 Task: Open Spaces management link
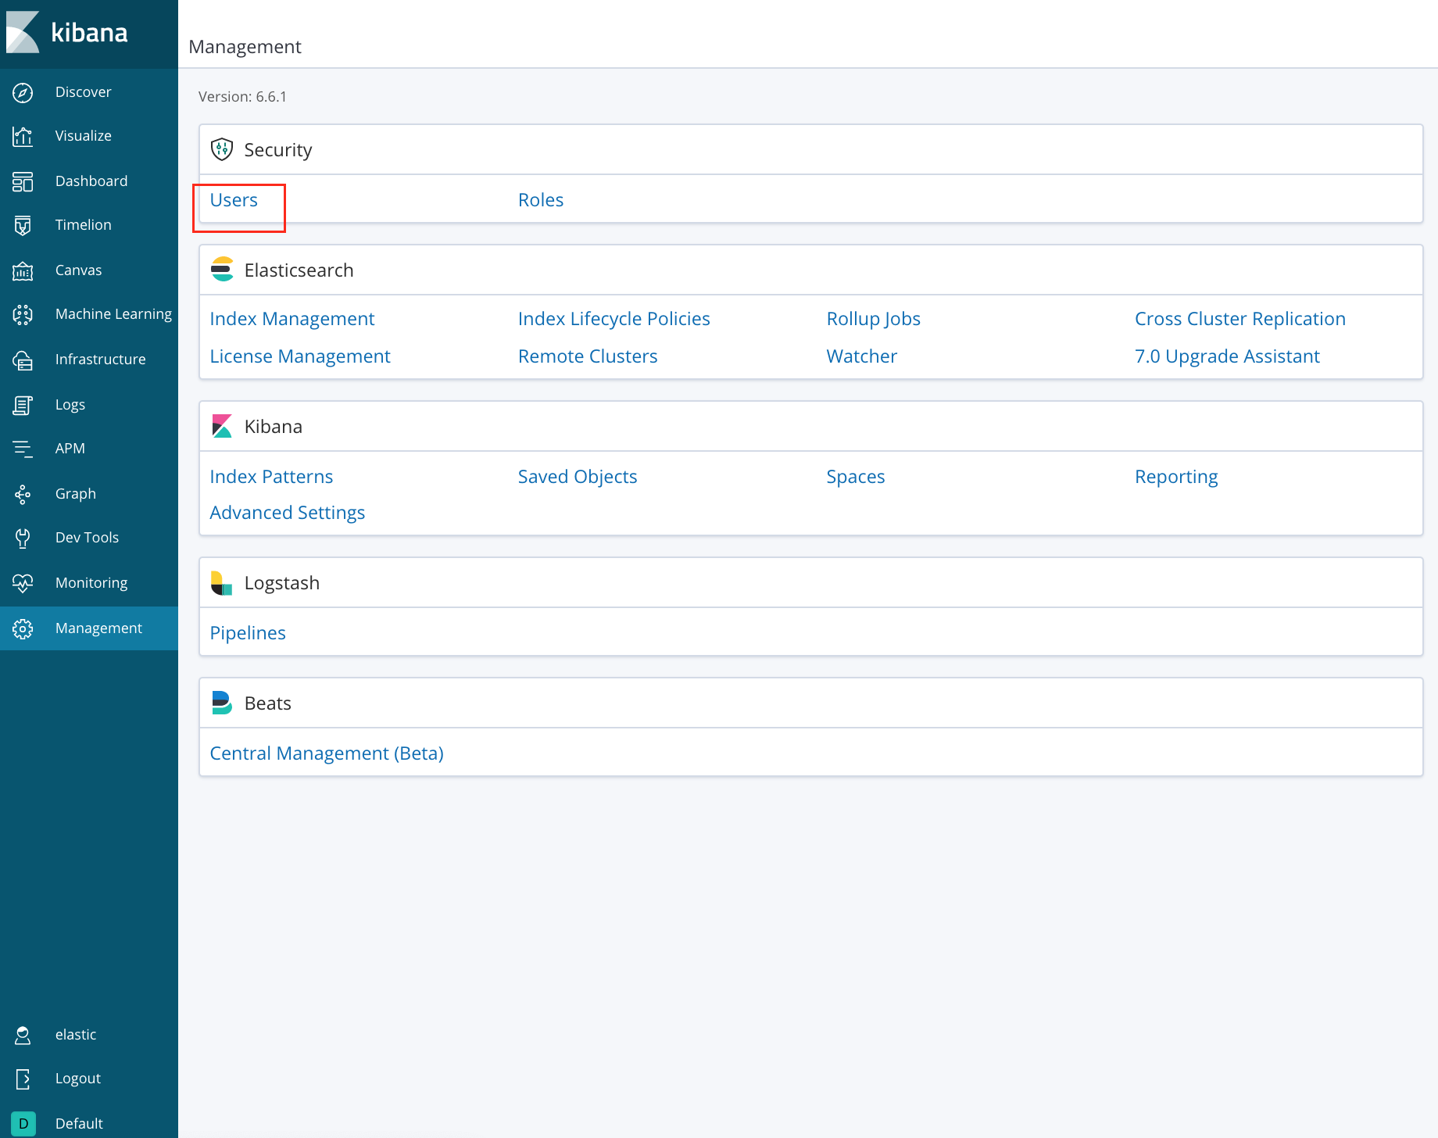coord(856,477)
